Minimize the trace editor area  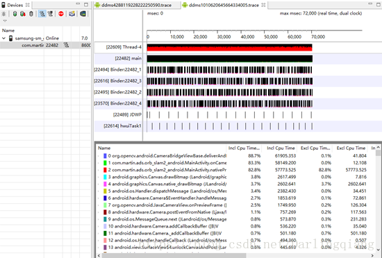(370, 3)
